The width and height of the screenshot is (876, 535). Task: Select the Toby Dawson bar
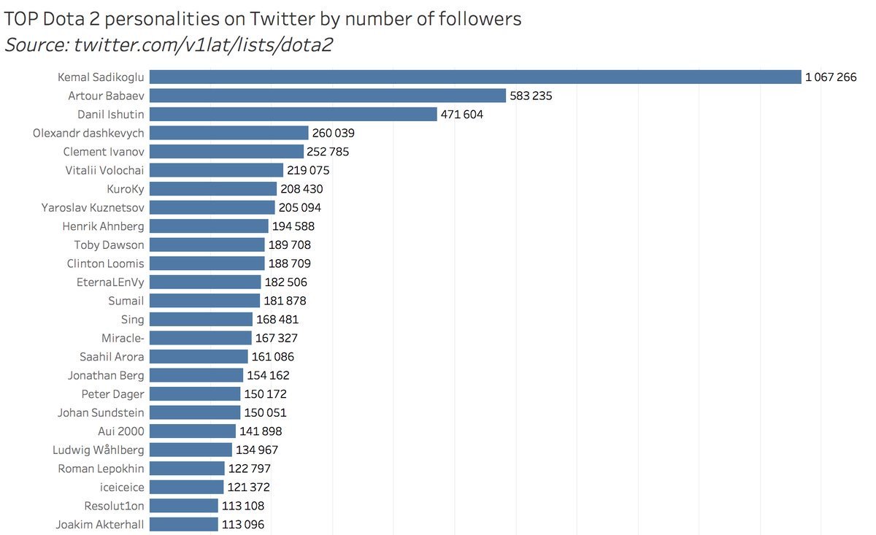click(207, 245)
